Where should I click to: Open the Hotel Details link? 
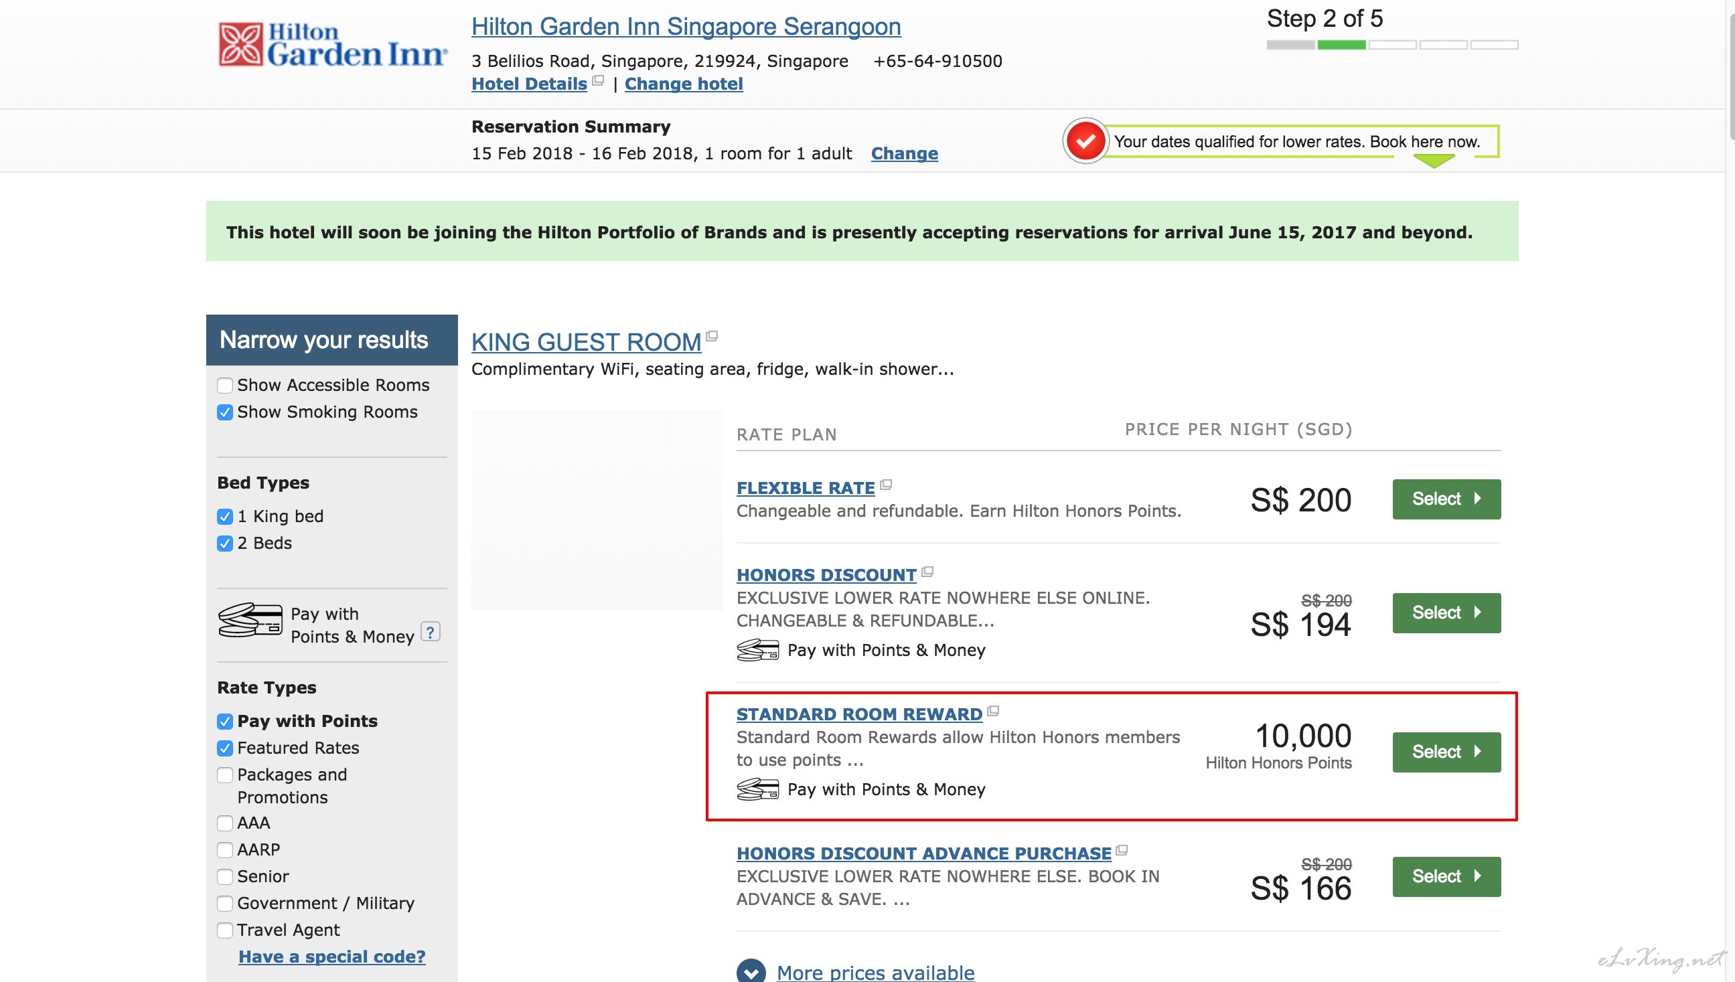(x=530, y=84)
